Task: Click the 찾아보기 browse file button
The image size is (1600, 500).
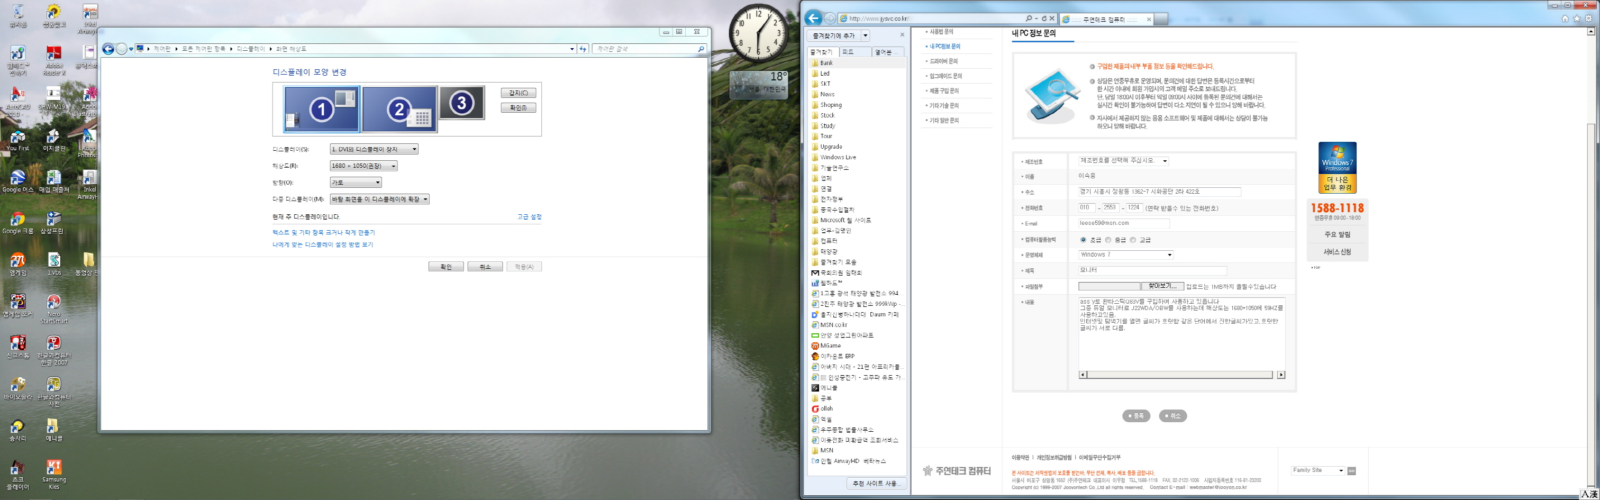Action: pos(1162,286)
